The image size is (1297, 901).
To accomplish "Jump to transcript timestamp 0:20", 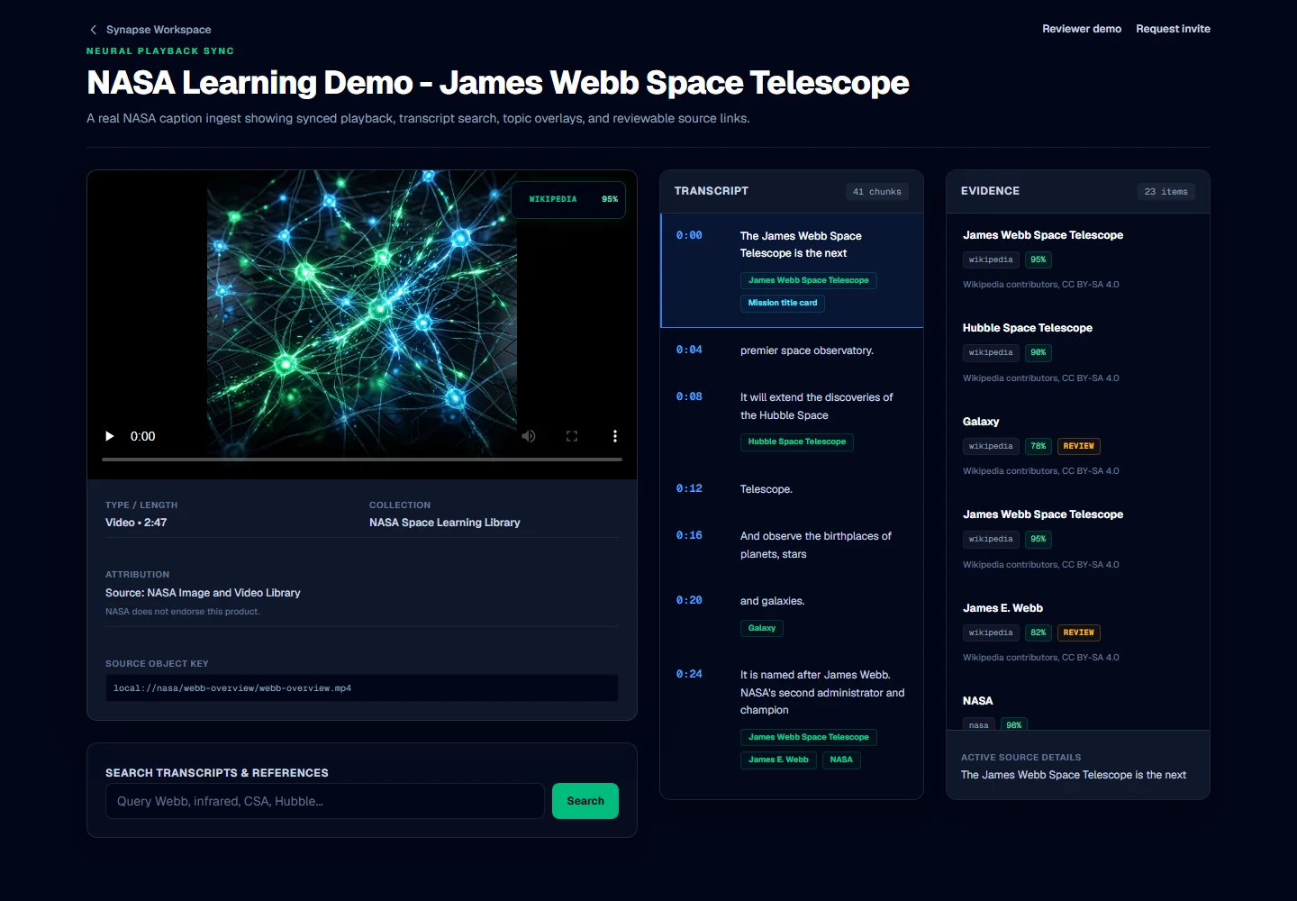I will pos(689,600).
